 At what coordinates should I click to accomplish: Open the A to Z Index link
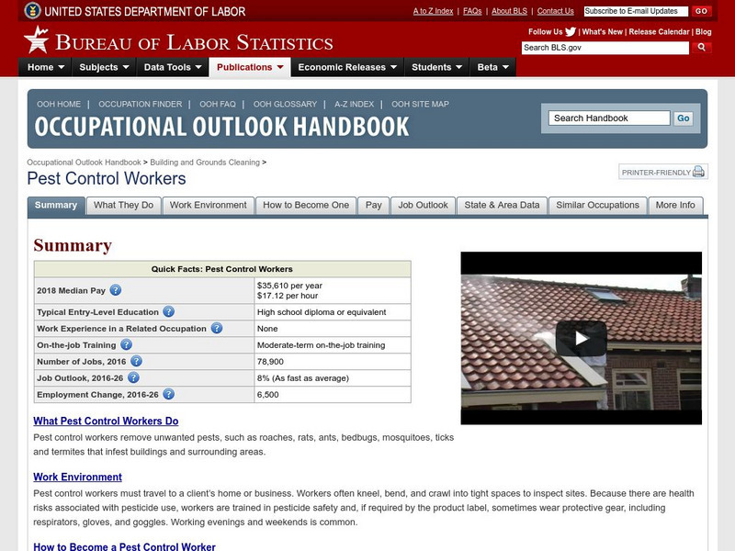tap(433, 11)
